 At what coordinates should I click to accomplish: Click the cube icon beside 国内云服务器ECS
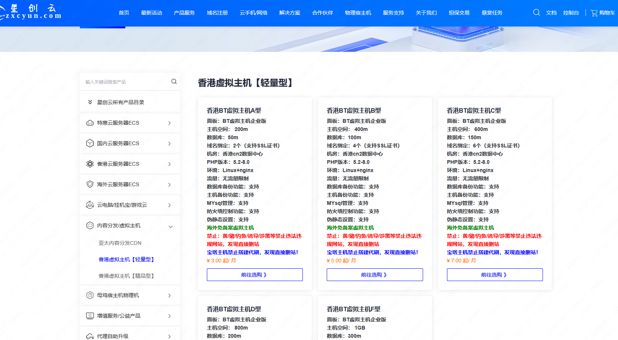click(x=90, y=143)
